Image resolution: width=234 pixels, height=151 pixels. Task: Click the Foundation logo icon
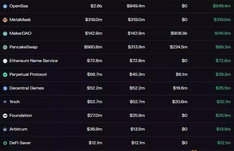[x=5, y=115]
